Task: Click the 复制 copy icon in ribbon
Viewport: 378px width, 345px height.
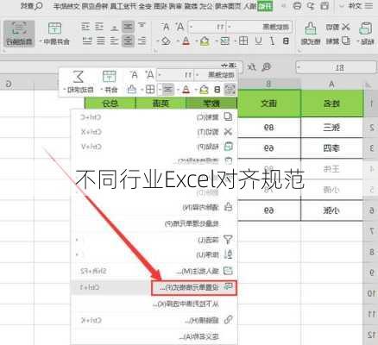Action: tap(346, 41)
